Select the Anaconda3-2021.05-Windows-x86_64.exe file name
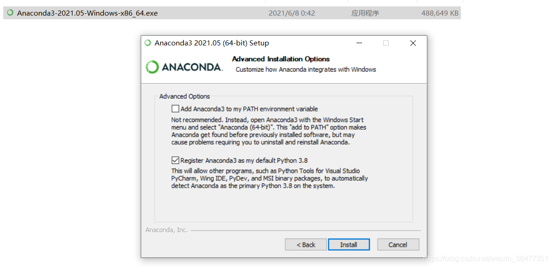 point(87,13)
